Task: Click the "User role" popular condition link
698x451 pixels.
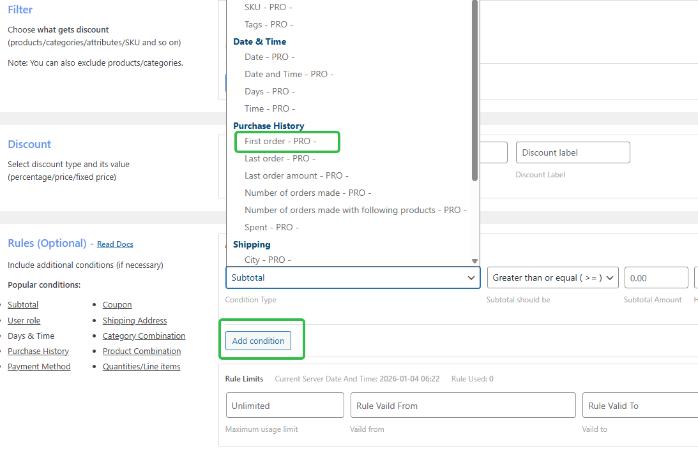Action: pos(24,320)
